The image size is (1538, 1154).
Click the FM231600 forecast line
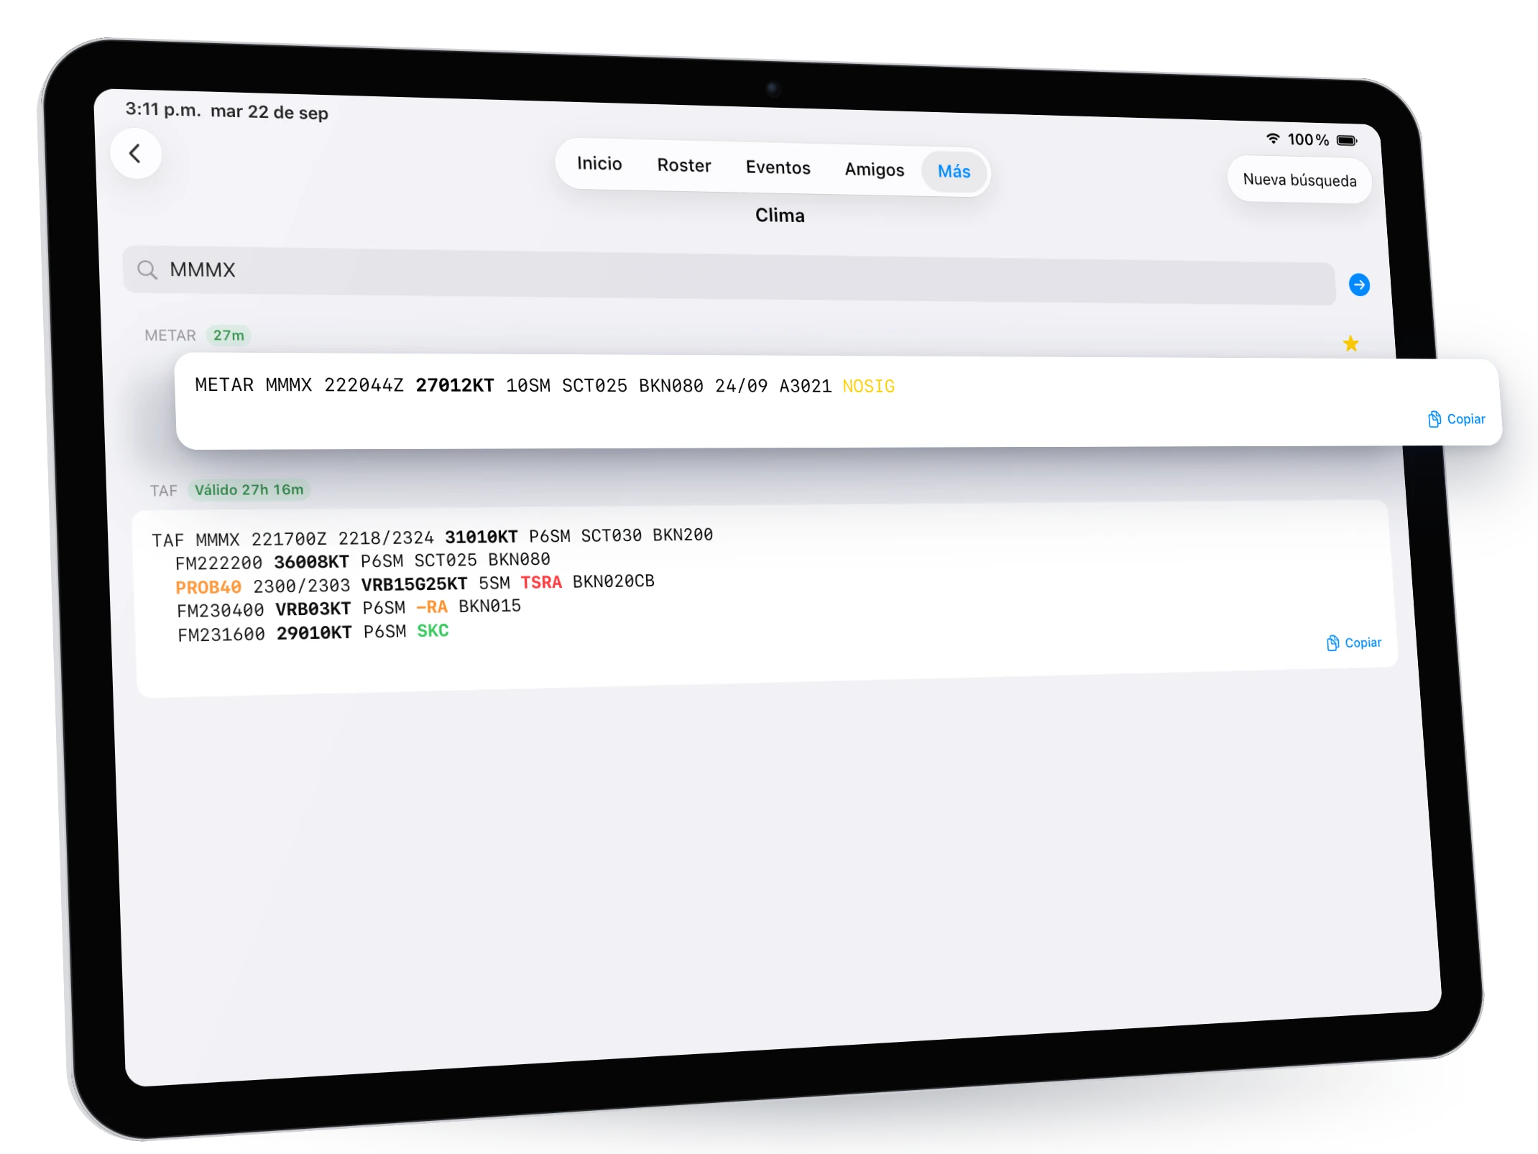(313, 632)
